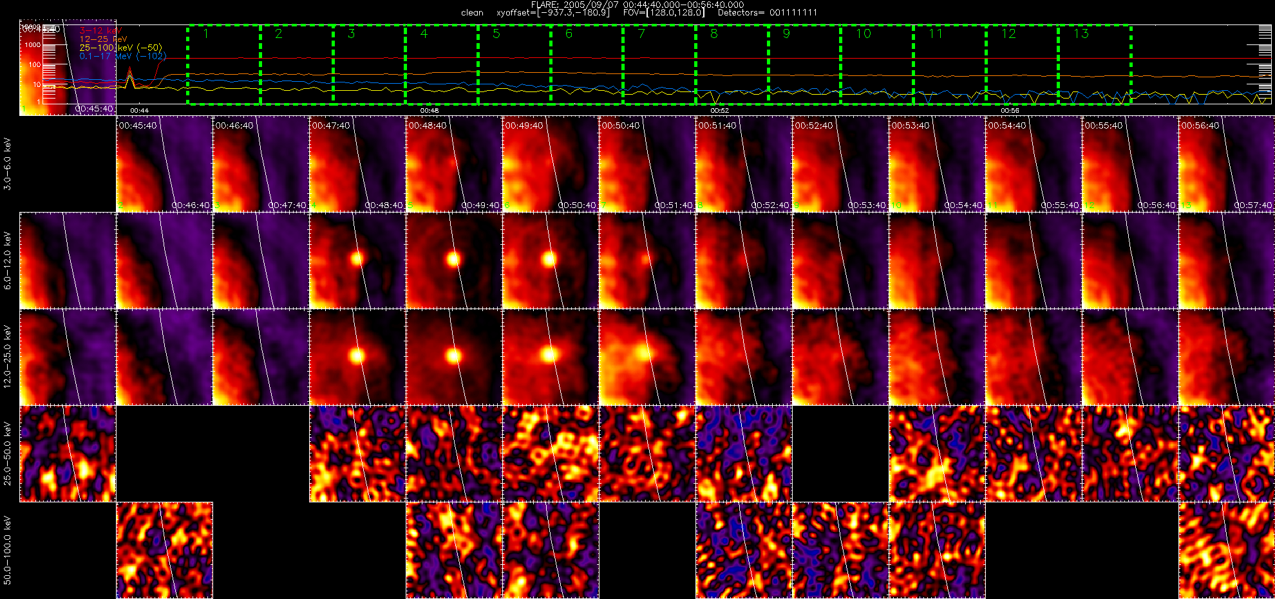The width and height of the screenshot is (1275, 599).
Task: Click the 12.0-25.0 keV image in 00:53:40 column
Action: (x=937, y=357)
